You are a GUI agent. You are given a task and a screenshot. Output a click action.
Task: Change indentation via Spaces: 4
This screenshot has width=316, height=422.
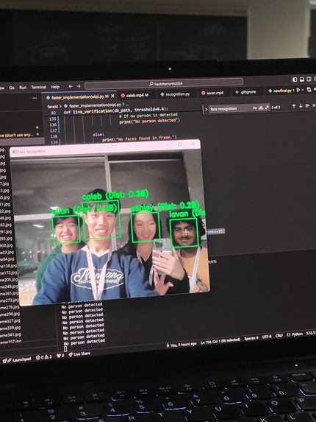tap(251, 338)
